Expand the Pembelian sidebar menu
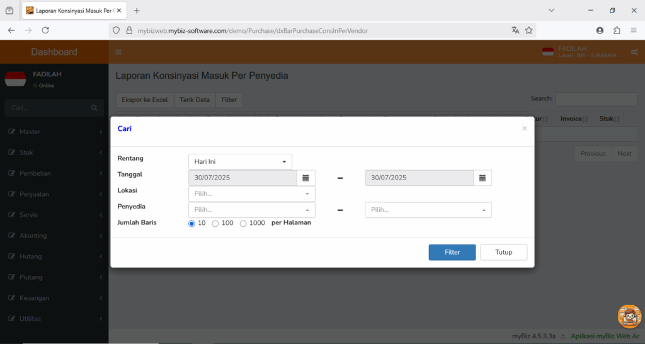The width and height of the screenshot is (645, 344). [x=54, y=173]
